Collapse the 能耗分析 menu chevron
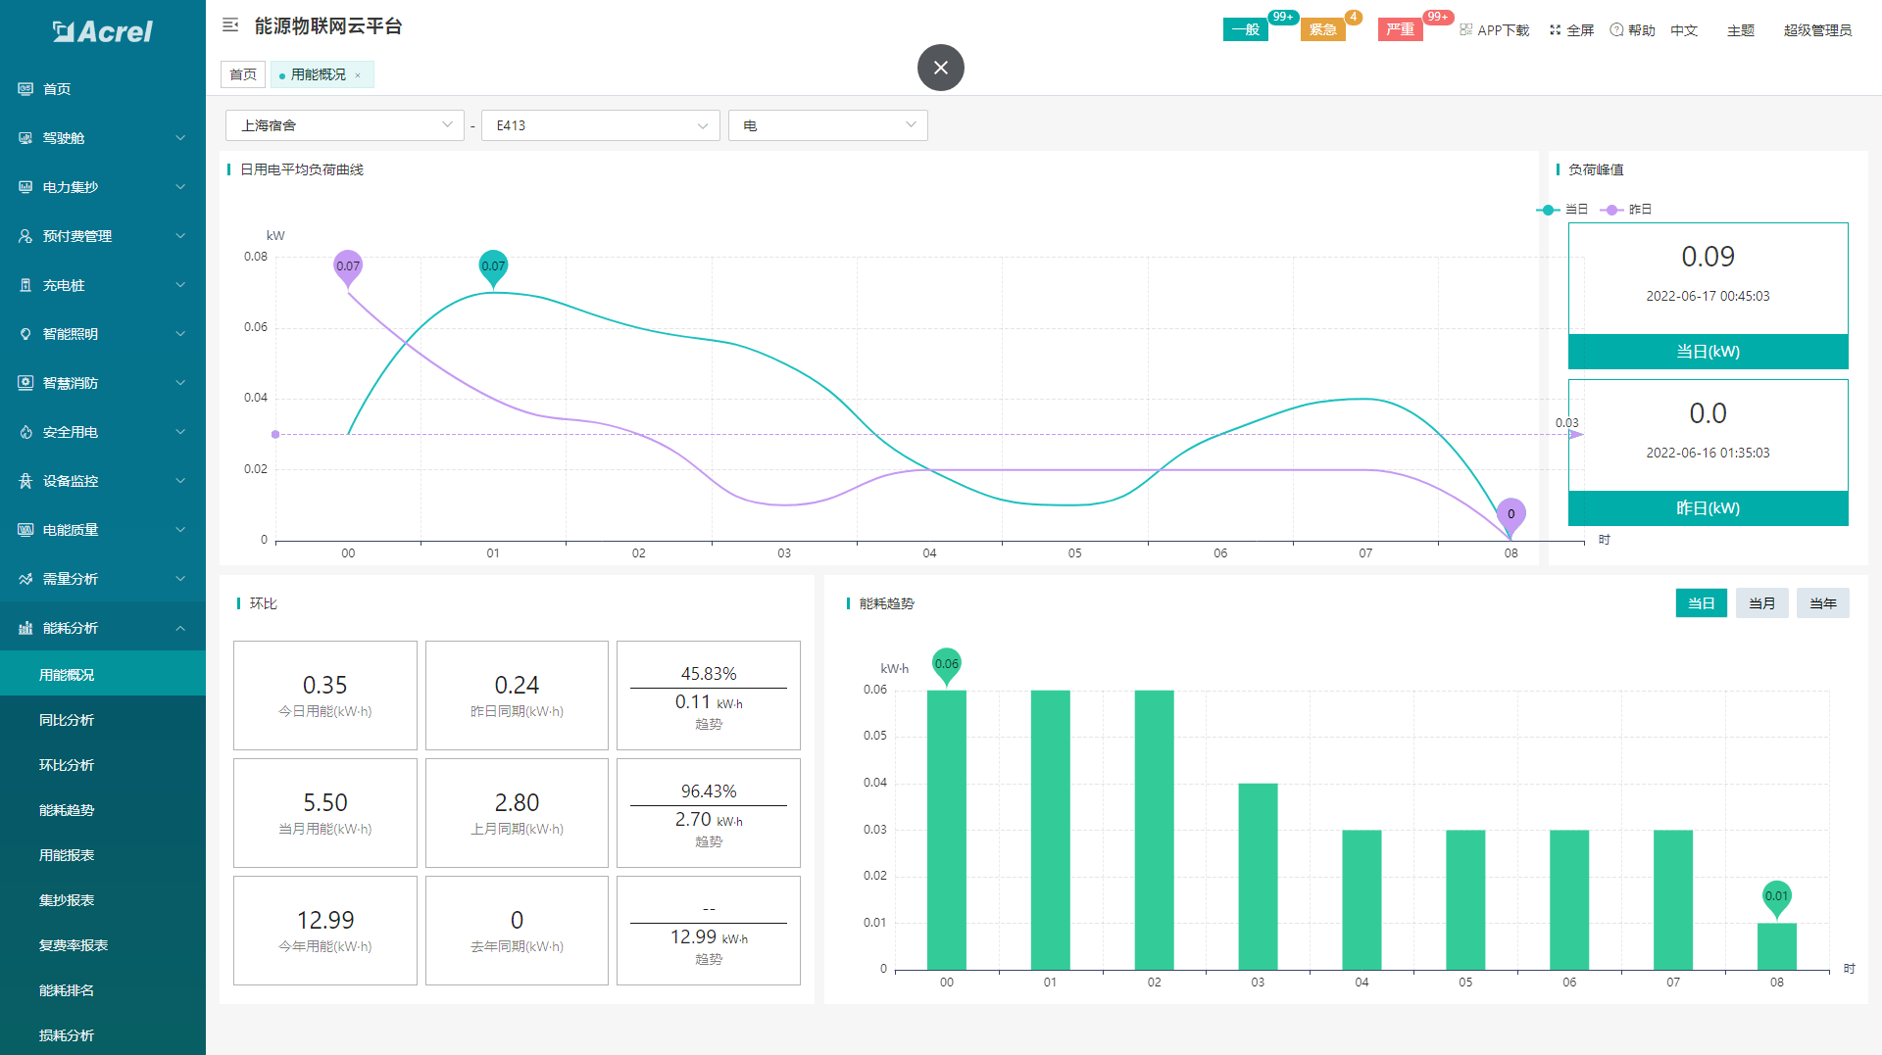Viewport: 1882px width, 1055px height. click(x=180, y=628)
